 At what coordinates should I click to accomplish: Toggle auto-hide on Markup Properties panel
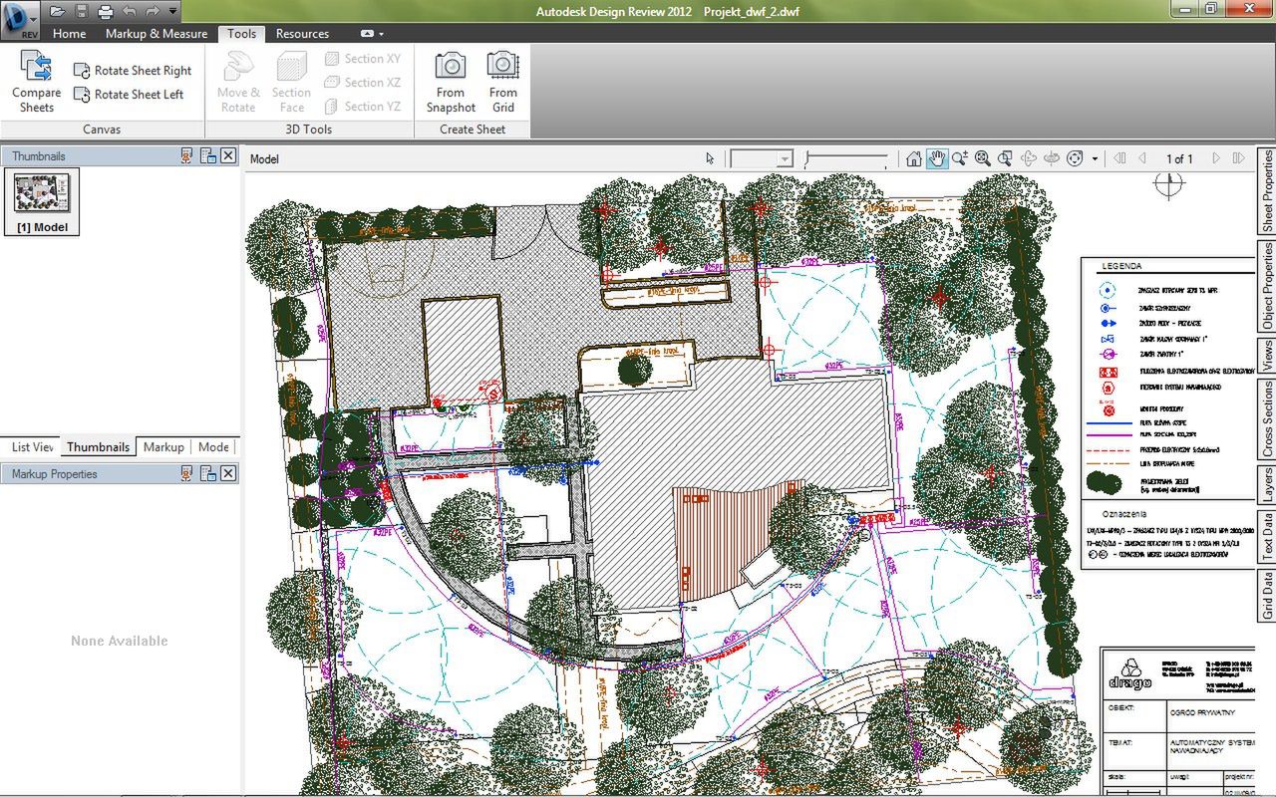[186, 474]
